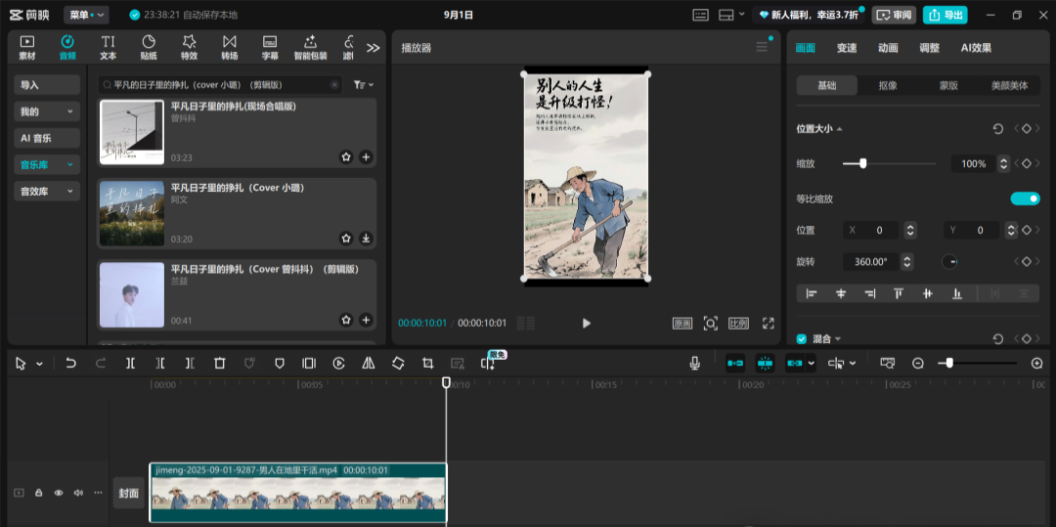Image resolution: width=1056 pixels, height=527 pixels.
Task: Open the 字幕 captions tab
Action: (x=270, y=48)
